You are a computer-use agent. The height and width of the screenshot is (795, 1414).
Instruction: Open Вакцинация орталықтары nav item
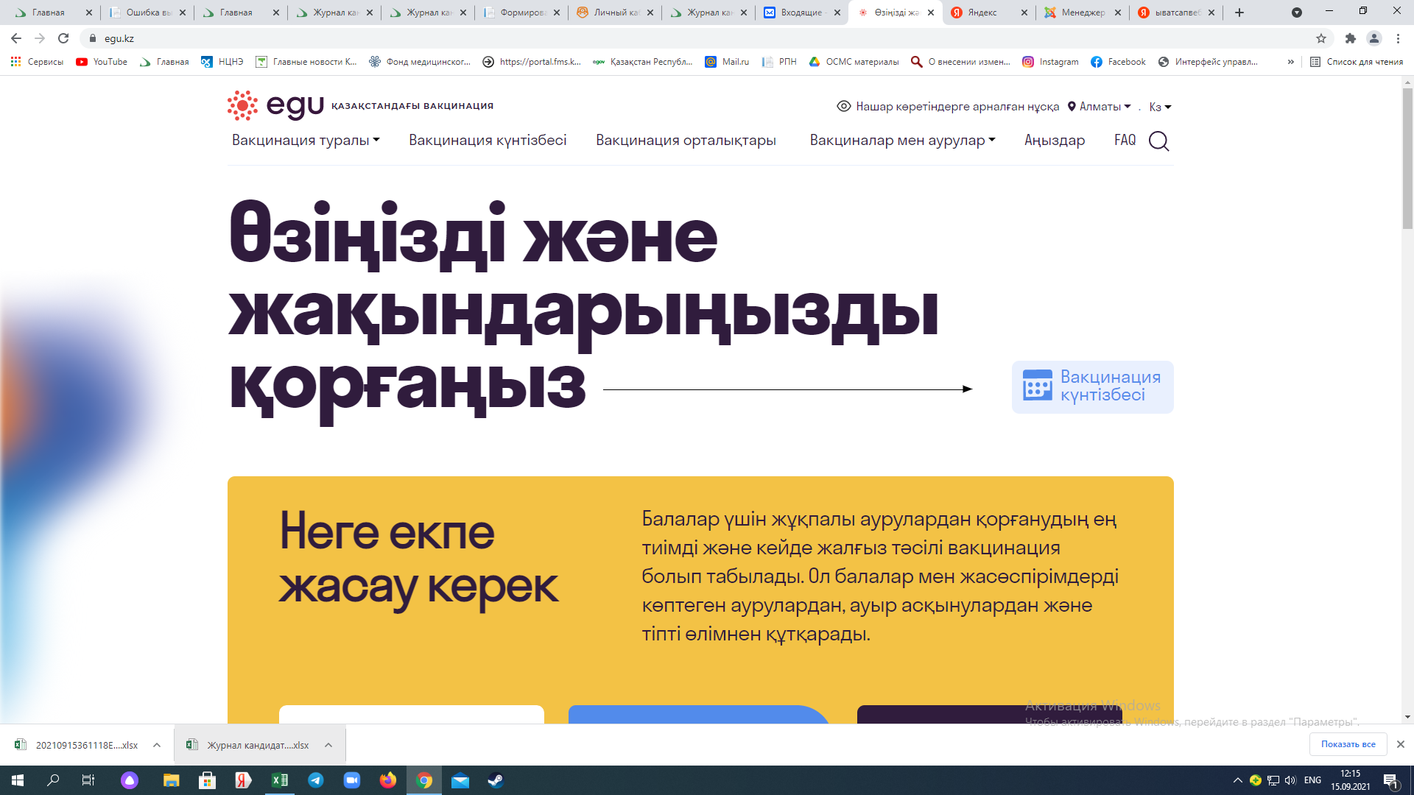click(686, 140)
